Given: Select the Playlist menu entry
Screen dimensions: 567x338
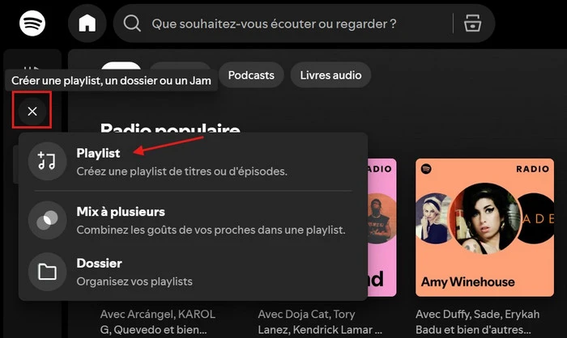Looking at the screenshot, I should click(x=98, y=153).
